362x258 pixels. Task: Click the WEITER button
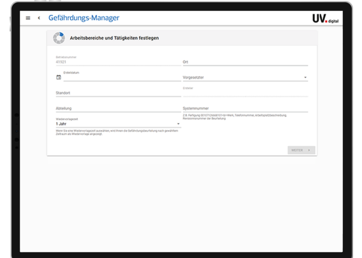(x=301, y=150)
